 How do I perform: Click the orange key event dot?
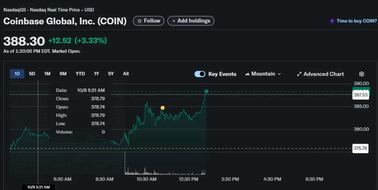pyautogui.click(x=162, y=108)
